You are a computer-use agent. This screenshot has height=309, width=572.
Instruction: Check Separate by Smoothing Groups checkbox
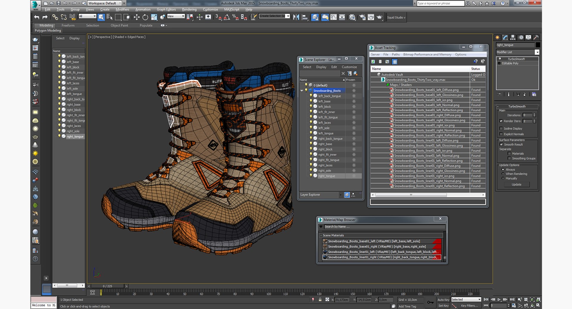[509, 158]
